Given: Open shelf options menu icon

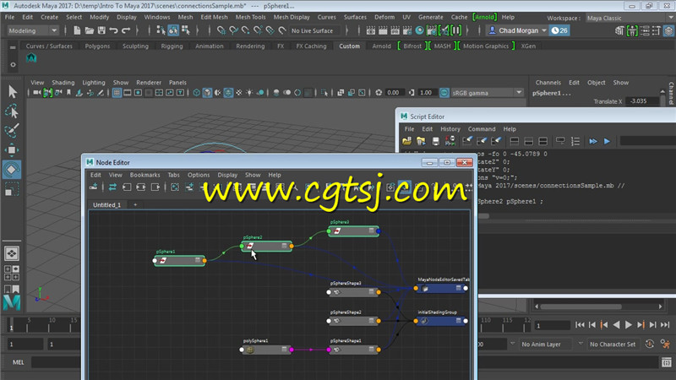Looking at the screenshot, I should point(13,65).
